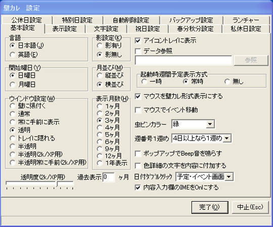Screen dimensions: 273x227
Task: Choose 日曜日 as start weekday
Action: coord(23,75)
